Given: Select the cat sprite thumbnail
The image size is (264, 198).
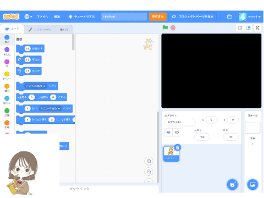Looking at the screenshot, I should (x=171, y=154).
